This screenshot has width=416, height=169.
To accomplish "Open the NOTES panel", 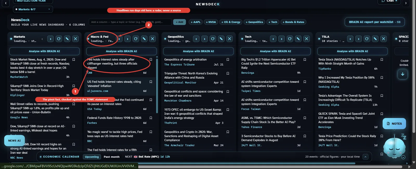I will tap(394, 124).
